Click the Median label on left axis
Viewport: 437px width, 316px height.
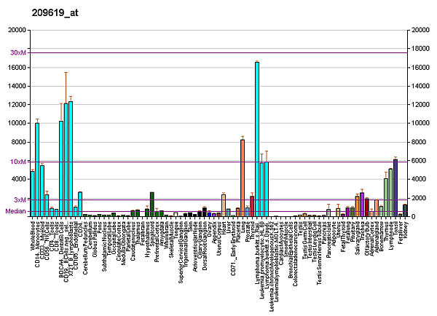15,211
